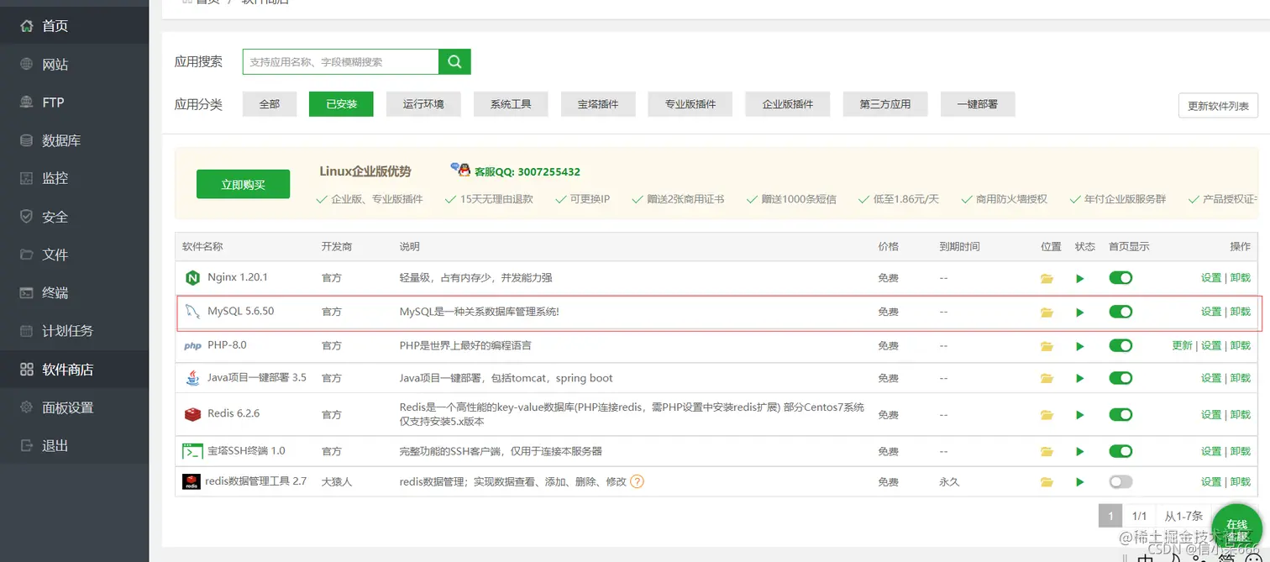Open the 监控 monitoring page from sidebar
The height and width of the screenshot is (562, 1270).
coord(53,178)
